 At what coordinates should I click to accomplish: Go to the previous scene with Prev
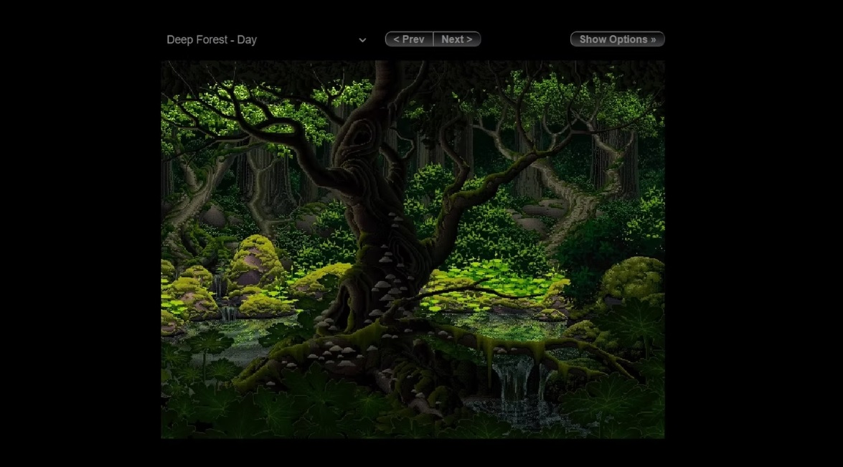409,39
